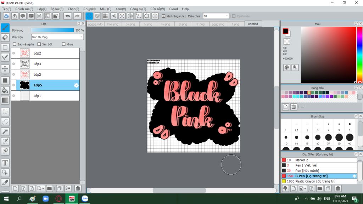Viewport: 363px width, 204px height.
Task: Enable radial snap
Action: click(x=122, y=16)
